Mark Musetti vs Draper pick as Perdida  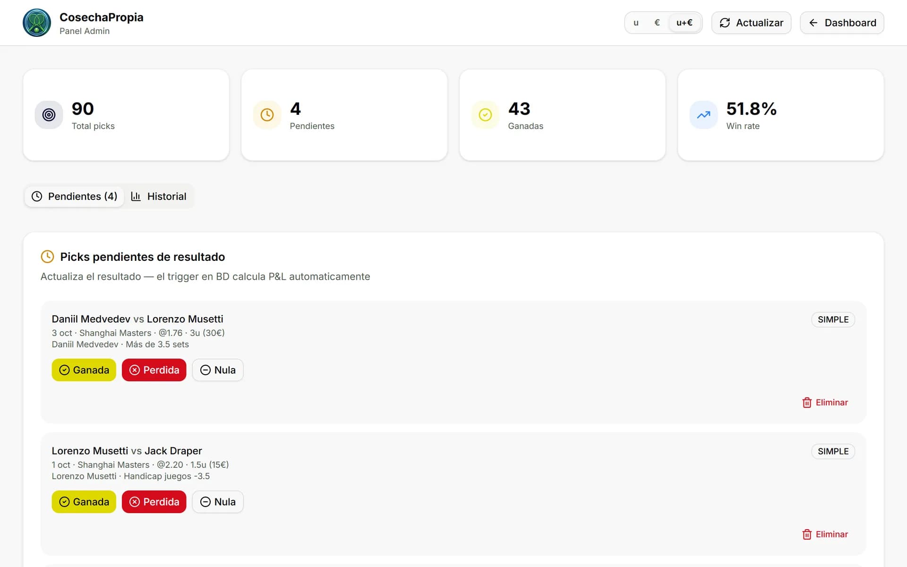pyautogui.click(x=154, y=502)
